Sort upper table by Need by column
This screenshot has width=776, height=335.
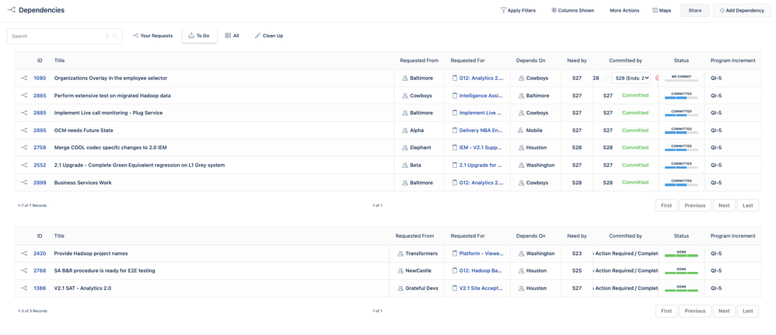coord(576,61)
